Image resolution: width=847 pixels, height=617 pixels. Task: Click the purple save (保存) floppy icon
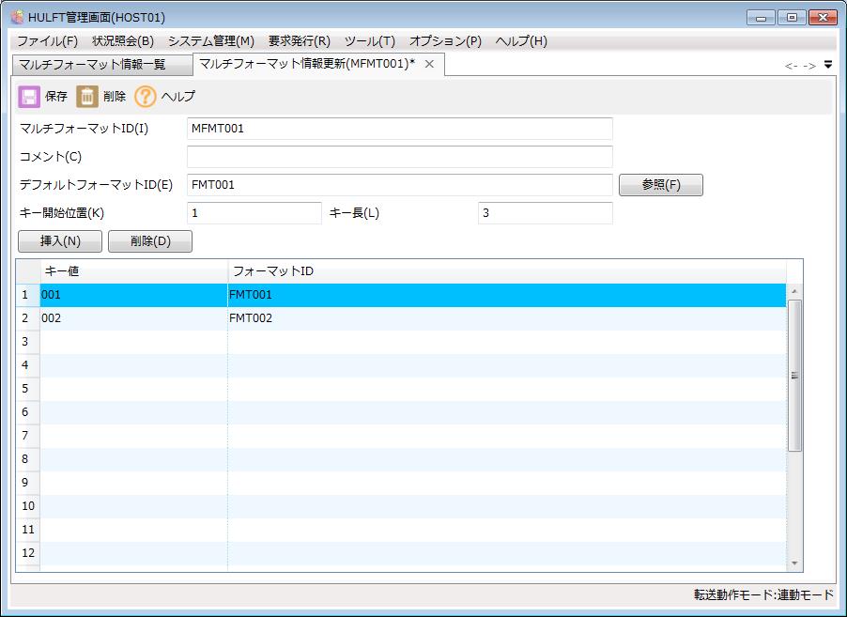[29, 97]
